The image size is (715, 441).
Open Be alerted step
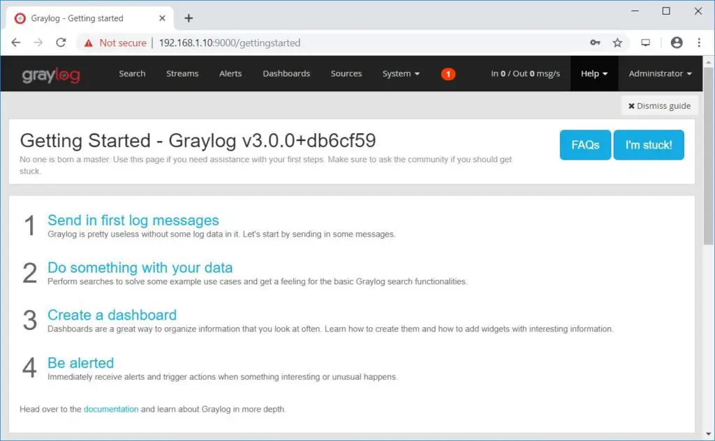(x=81, y=363)
